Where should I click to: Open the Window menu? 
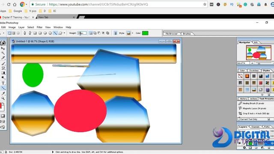[x=58, y=27]
